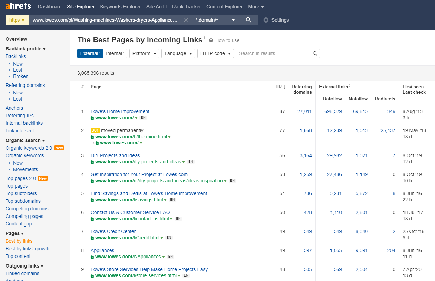Click the padlock icon next to www.lowes.com/c/Appliances

[x=92, y=257]
